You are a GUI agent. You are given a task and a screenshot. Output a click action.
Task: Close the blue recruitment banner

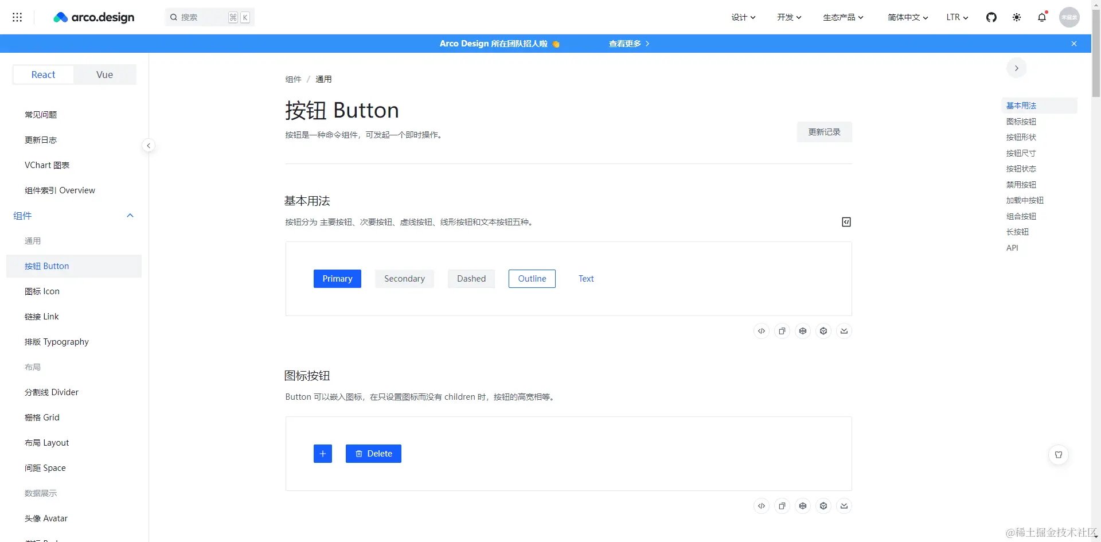point(1074,44)
